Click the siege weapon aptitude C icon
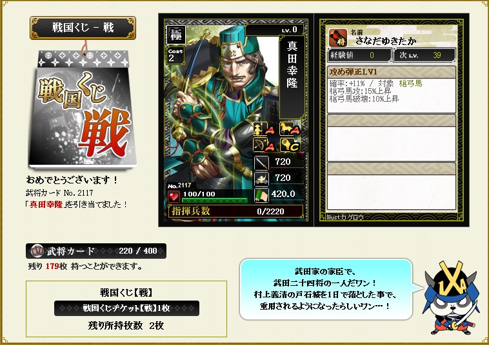 pyautogui.click(x=290, y=145)
